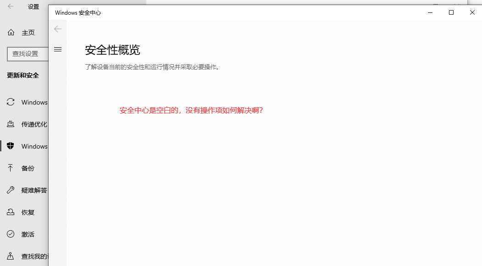Click the 激活 checkmark circle icon
Screen dimensions: 482x266
pos(11,234)
